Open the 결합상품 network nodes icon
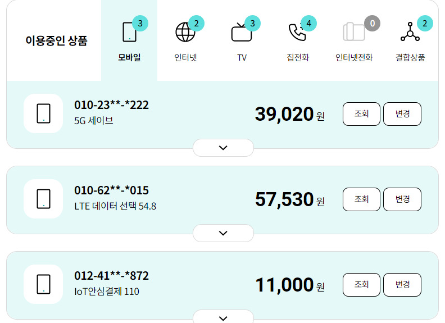This screenshot has height=323, width=445. [x=410, y=32]
